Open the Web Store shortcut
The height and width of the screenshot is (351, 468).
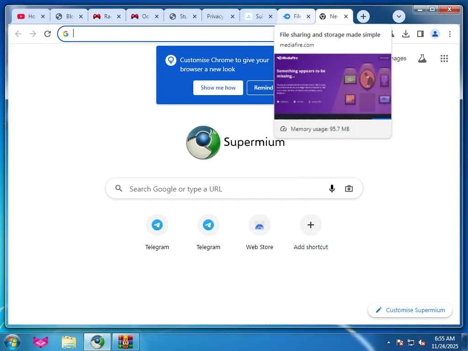(260, 232)
